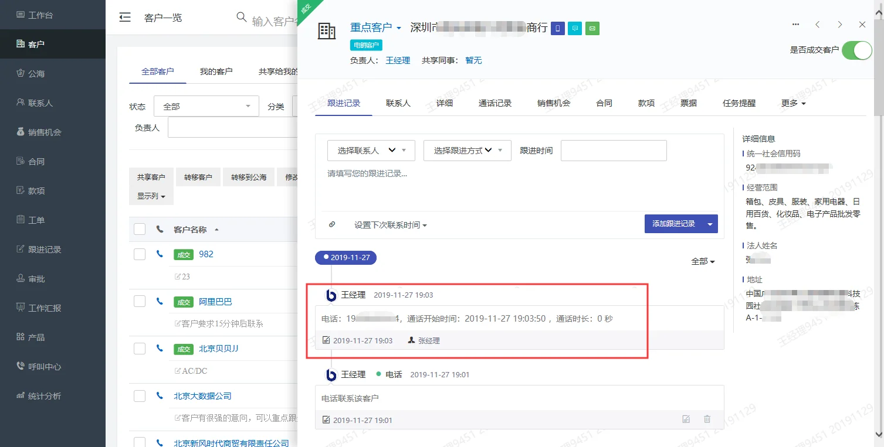Click the phone icon beside 阿里巴巴
The height and width of the screenshot is (447, 884).
pyautogui.click(x=160, y=302)
